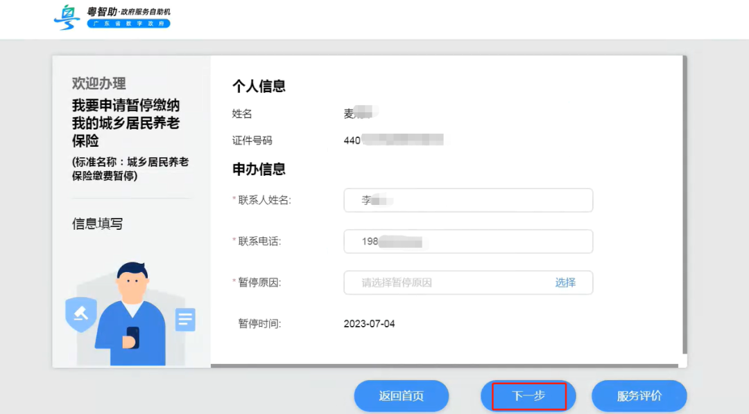The width and height of the screenshot is (749, 414).
Task: Select the blue shield icon in the illustration
Action: 81,313
